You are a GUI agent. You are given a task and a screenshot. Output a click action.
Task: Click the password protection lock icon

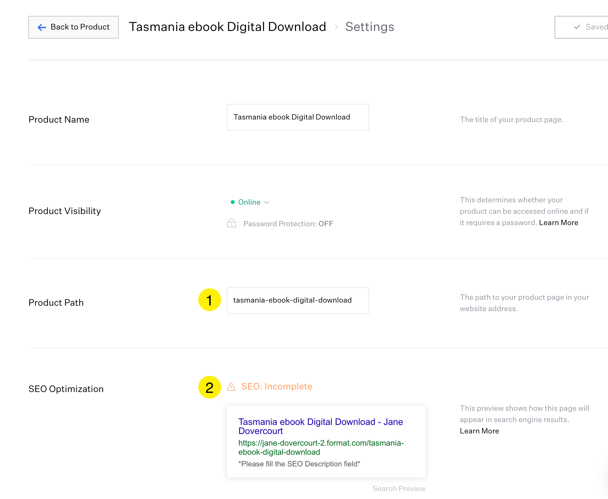click(x=231, y=223)
